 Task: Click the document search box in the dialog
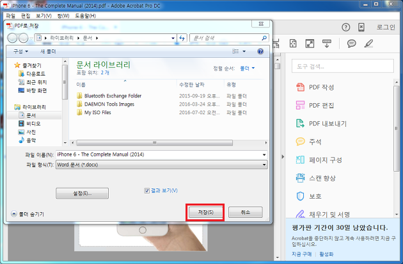point(229,38)
